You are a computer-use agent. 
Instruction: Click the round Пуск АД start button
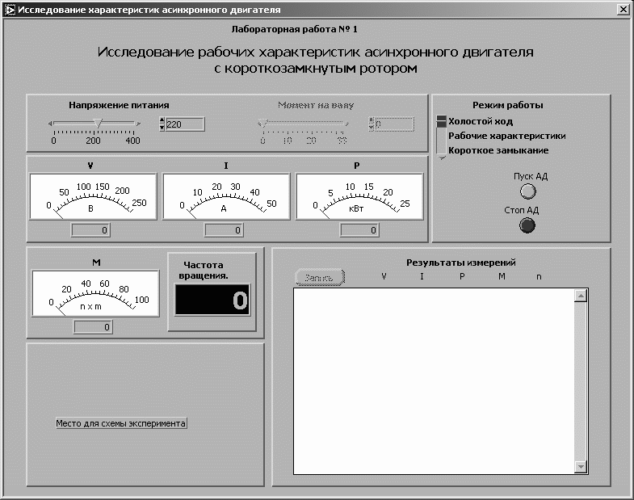(x=527, y=191)
